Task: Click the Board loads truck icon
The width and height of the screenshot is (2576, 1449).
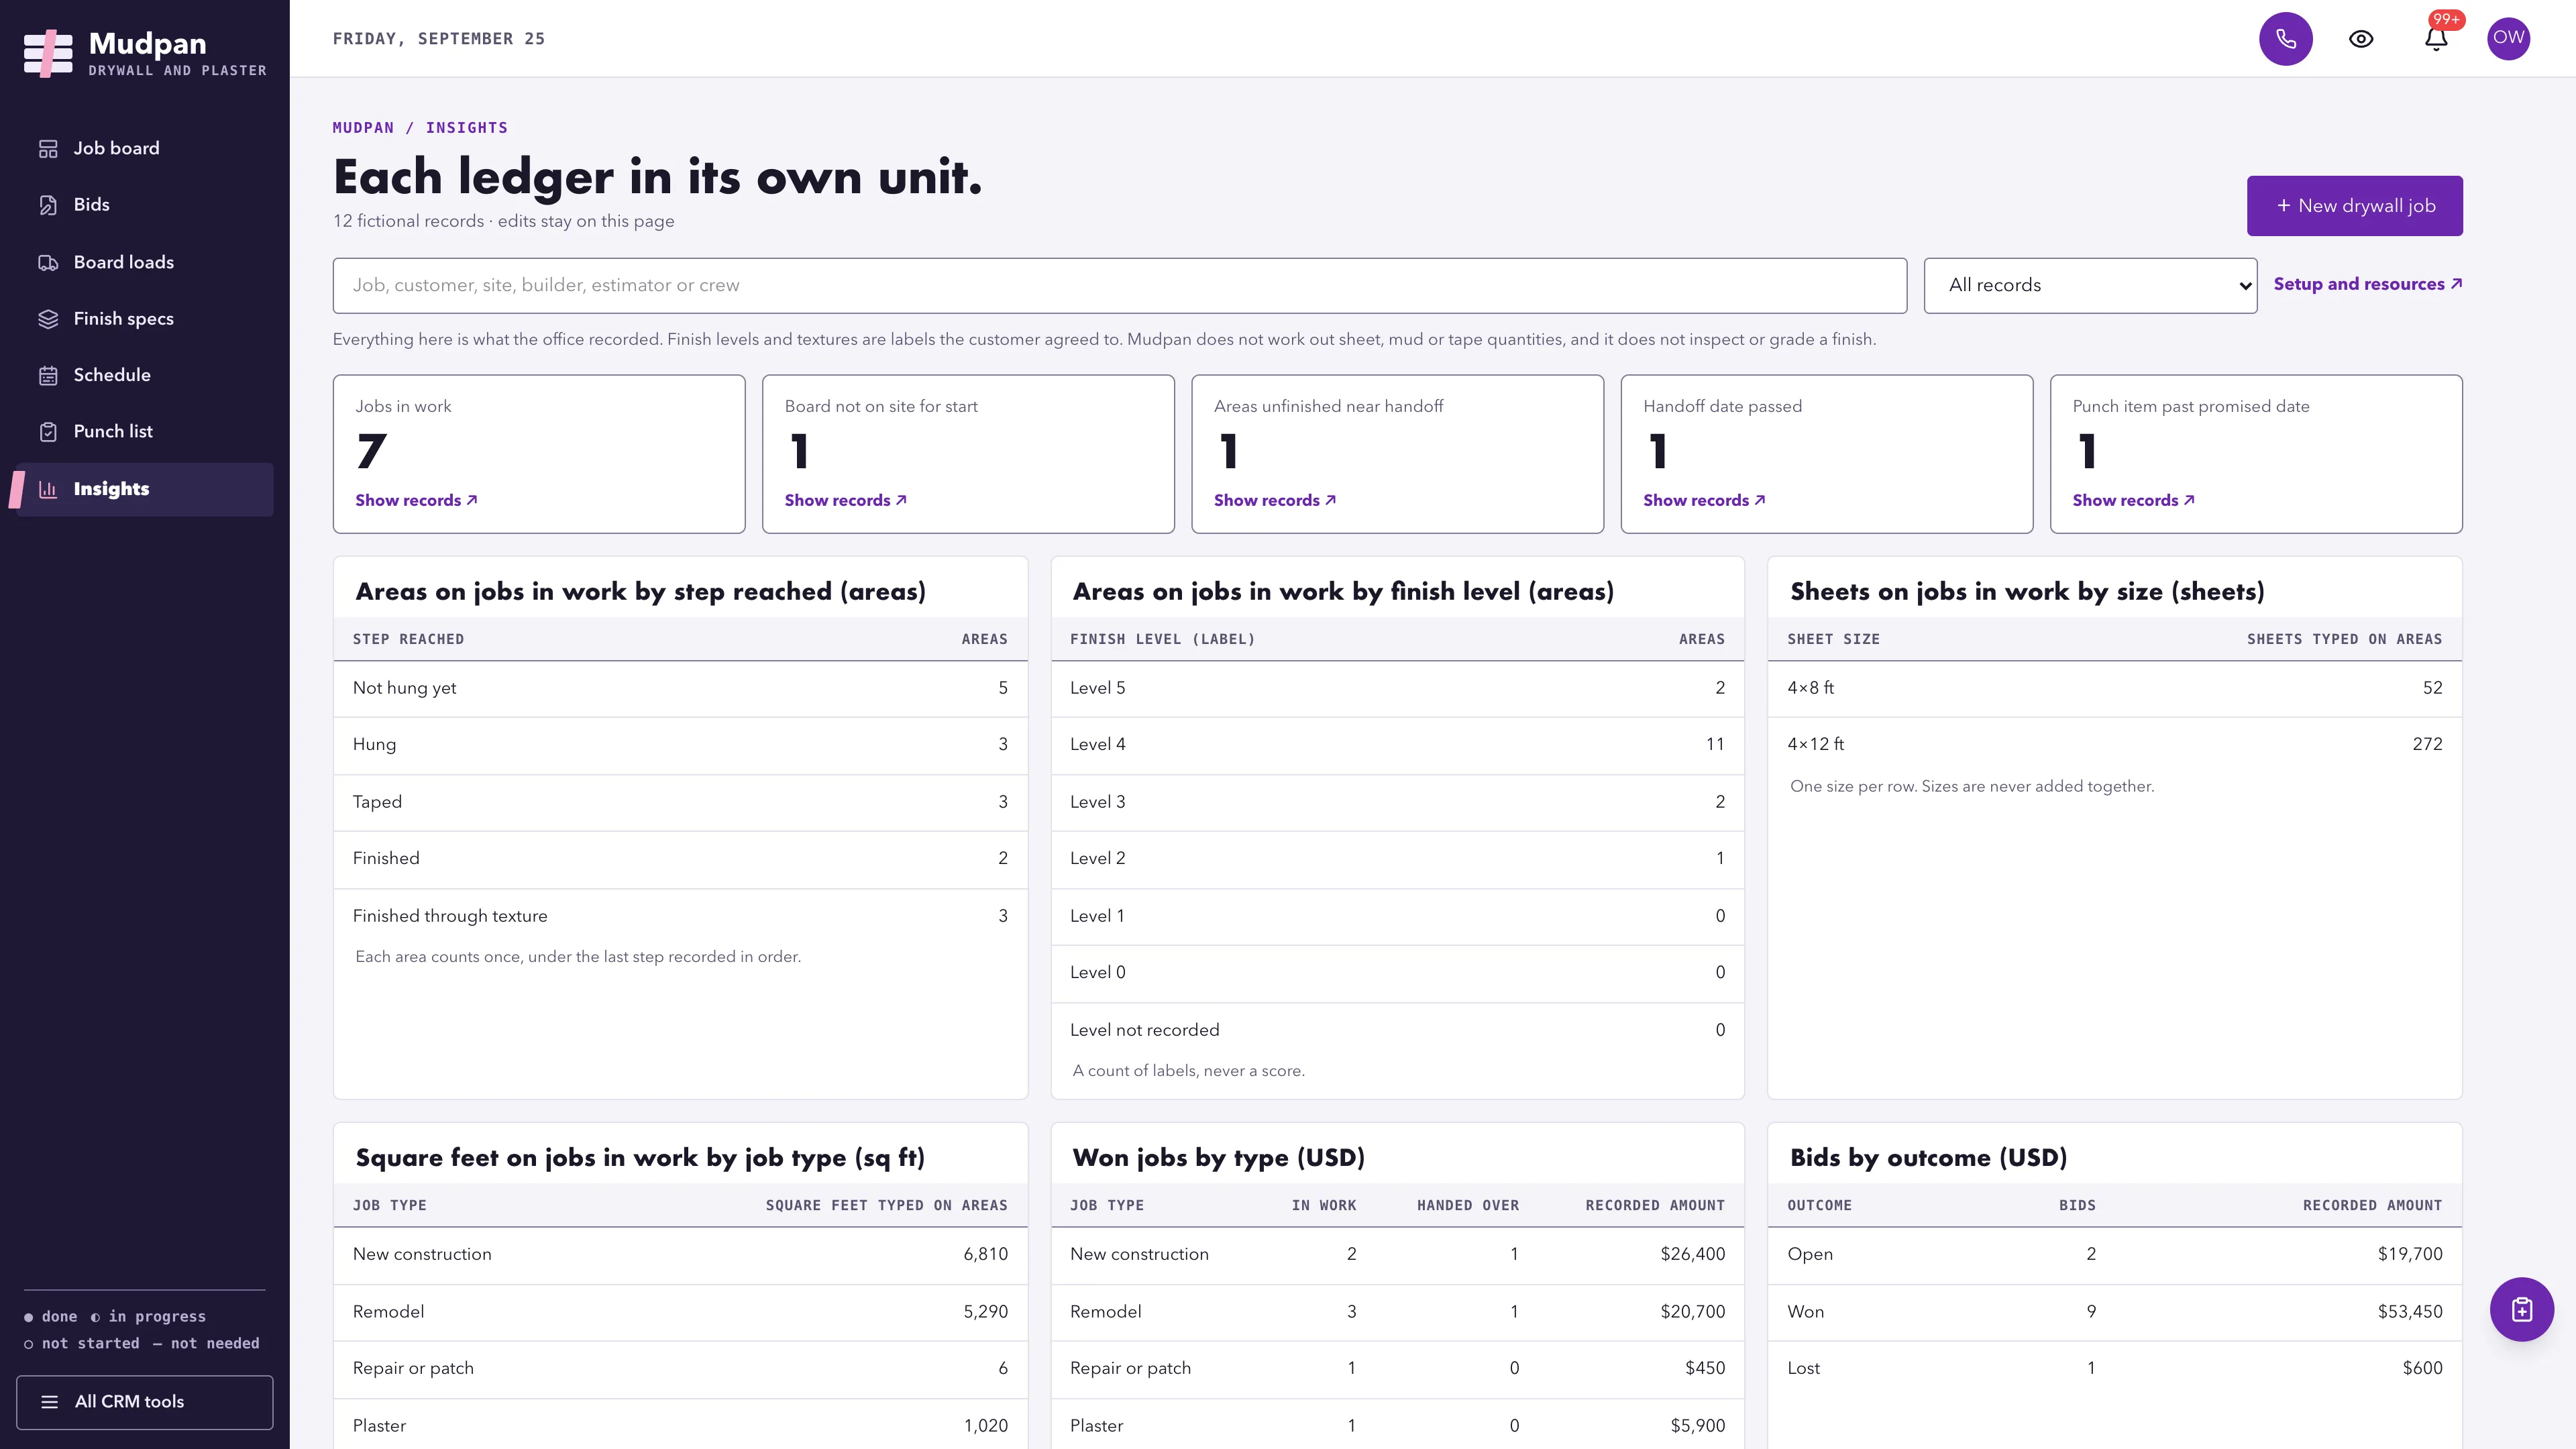Action: click(48, 263)
